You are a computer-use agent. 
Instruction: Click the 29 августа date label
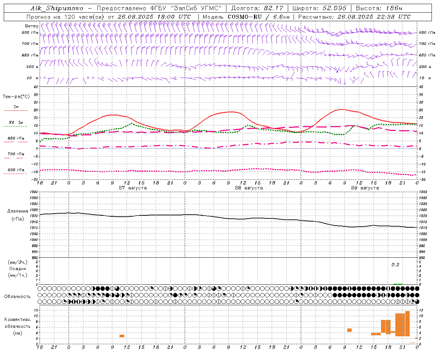365,188
